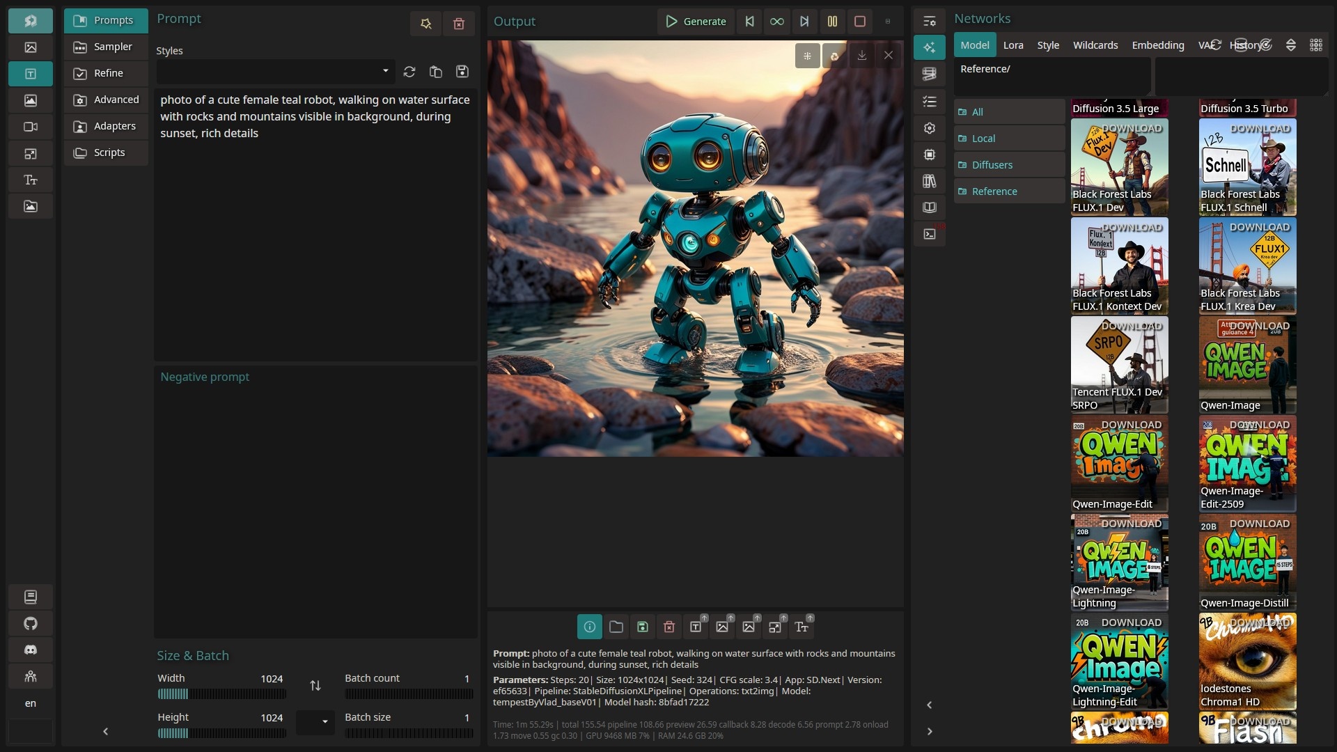The image size is (1337, 752).
Task: Select the FLUX.1 Schnell model thumbnail
Action: click(1247, 167)
